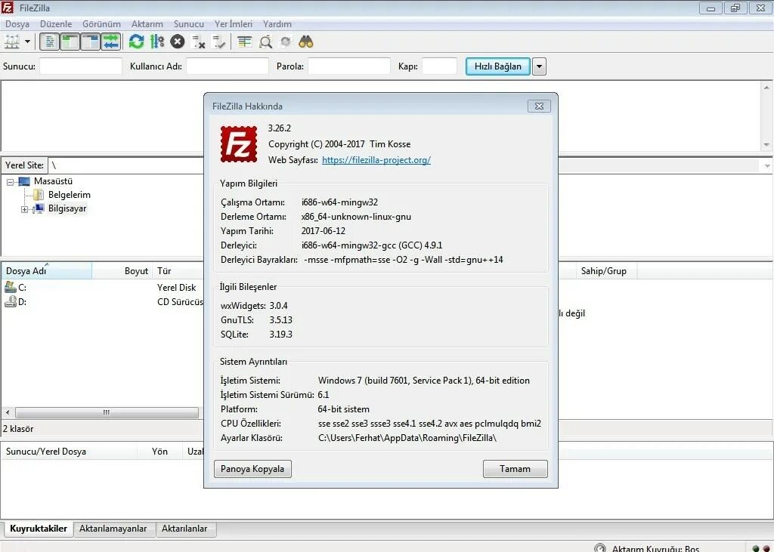
Task: Click local file list horizontal scrollbar
Action: point(107,412)
